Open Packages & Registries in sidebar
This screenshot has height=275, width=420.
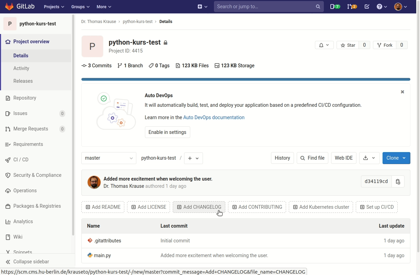(x=37, y=206)
